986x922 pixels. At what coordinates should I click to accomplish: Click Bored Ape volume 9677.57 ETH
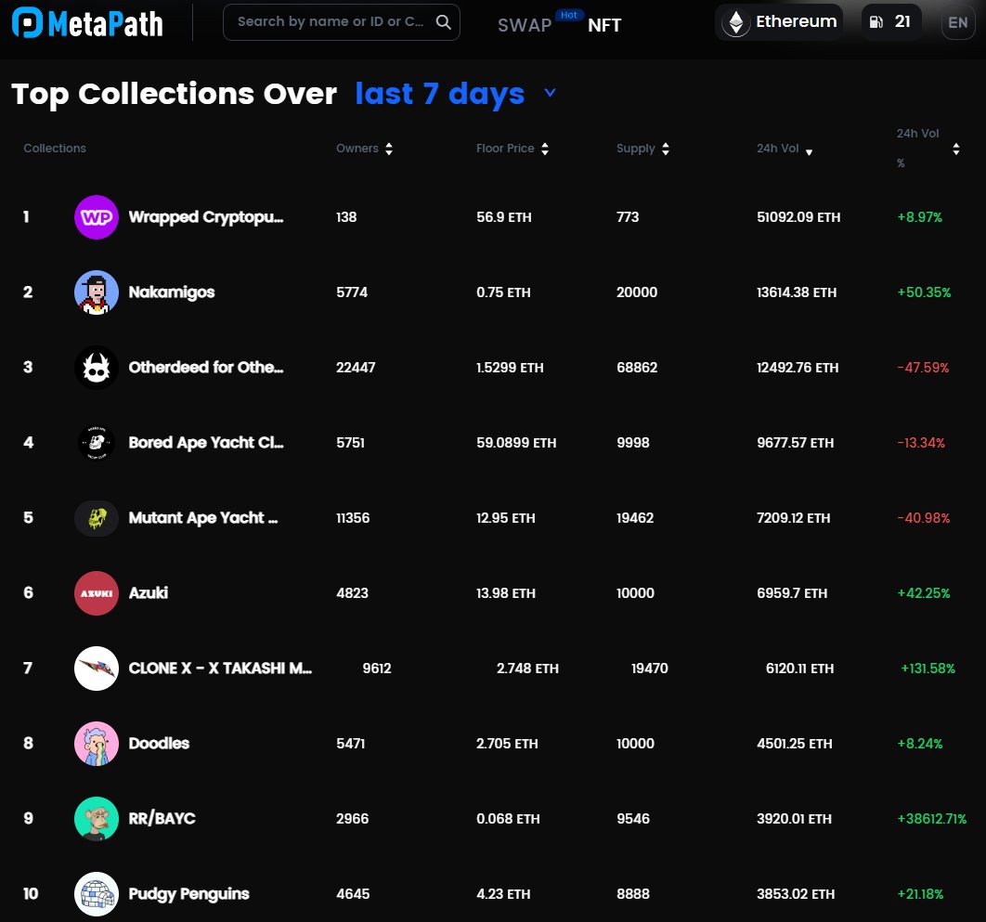point(796,443)
